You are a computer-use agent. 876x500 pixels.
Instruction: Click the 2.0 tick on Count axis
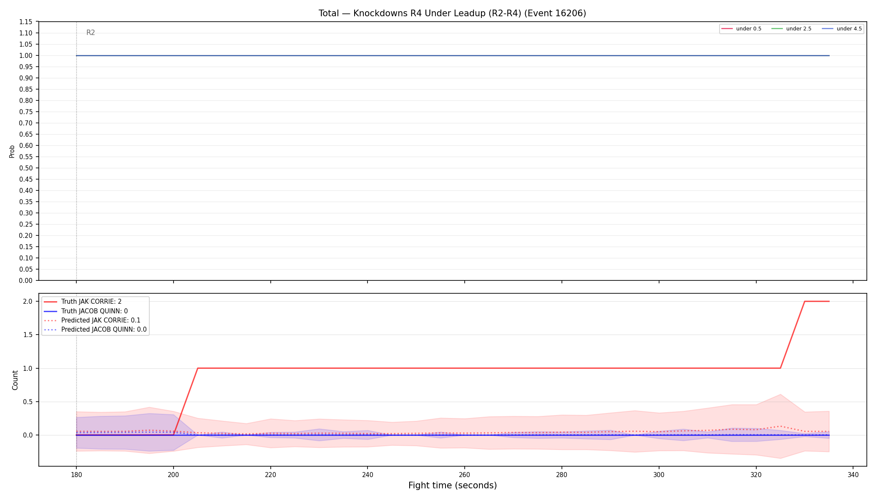point(28,302)
